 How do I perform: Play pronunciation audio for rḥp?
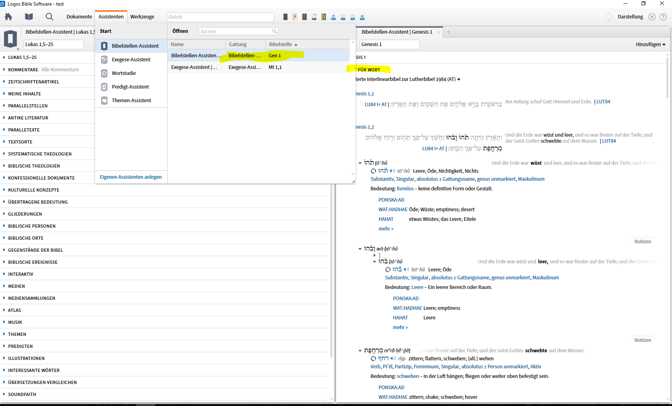pos(393,358)
